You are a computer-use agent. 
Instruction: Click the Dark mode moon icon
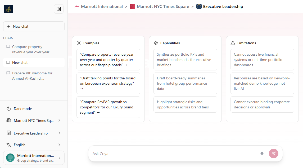pos(9,109)
